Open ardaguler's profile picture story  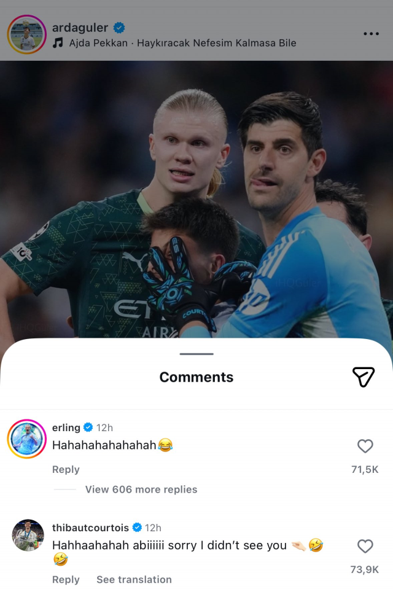click(x=26, y=34)
